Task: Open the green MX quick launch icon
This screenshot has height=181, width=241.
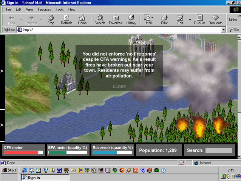Action: (156, 170)
